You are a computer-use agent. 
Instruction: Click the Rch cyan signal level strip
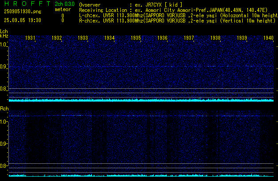pyautogui.click(x=141, y=175)
